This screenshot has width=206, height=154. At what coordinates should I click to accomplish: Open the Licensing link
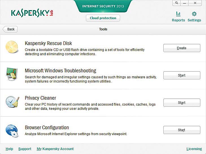(194, 149)
